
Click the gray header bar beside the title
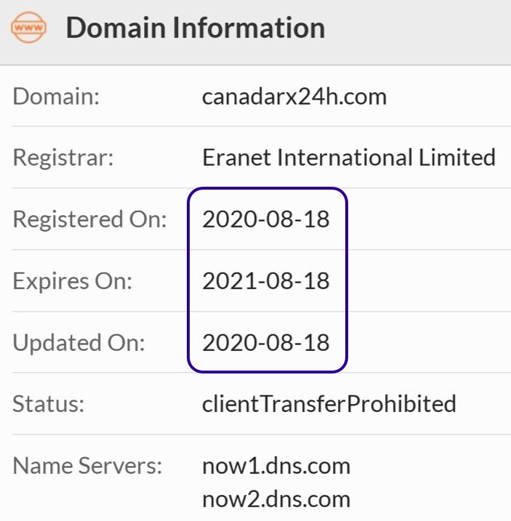416,32
